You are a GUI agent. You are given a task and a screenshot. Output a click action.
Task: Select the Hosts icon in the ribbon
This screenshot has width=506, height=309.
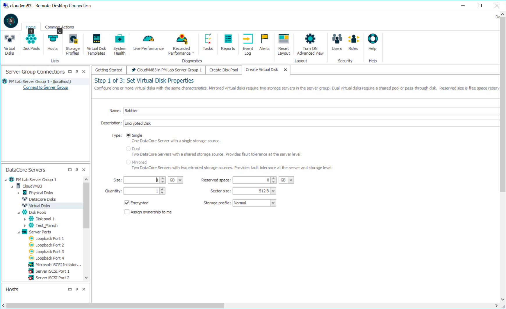53,43
